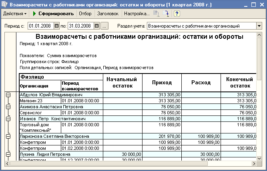Collapse the Иванов Петр Константинович group
This screenshot has height=171, width=267.
click(x=8, y=119)
